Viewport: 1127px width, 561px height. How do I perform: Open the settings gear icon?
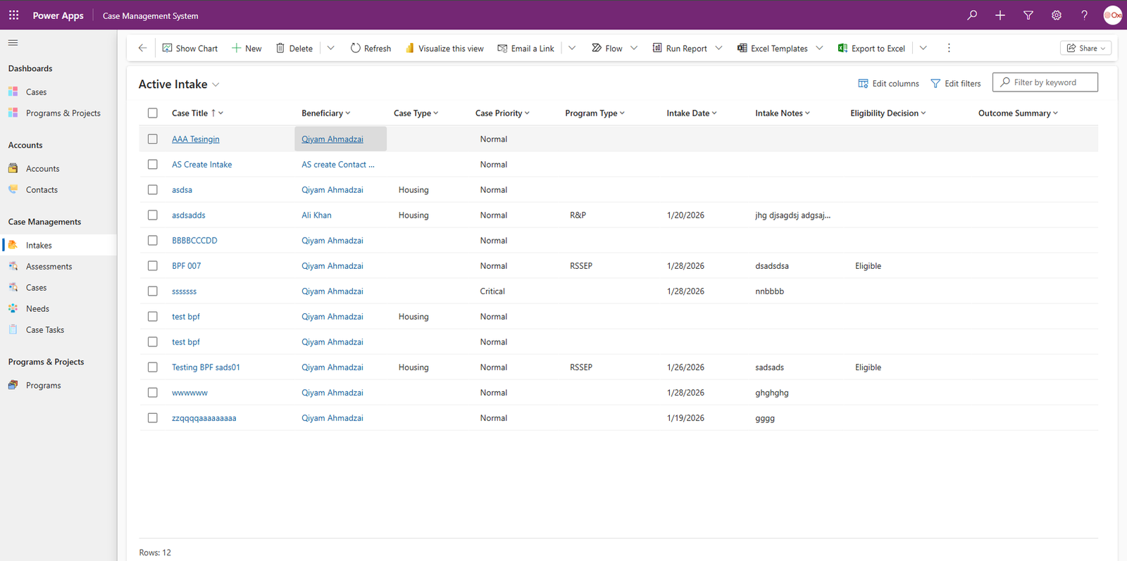point(1056,15)
